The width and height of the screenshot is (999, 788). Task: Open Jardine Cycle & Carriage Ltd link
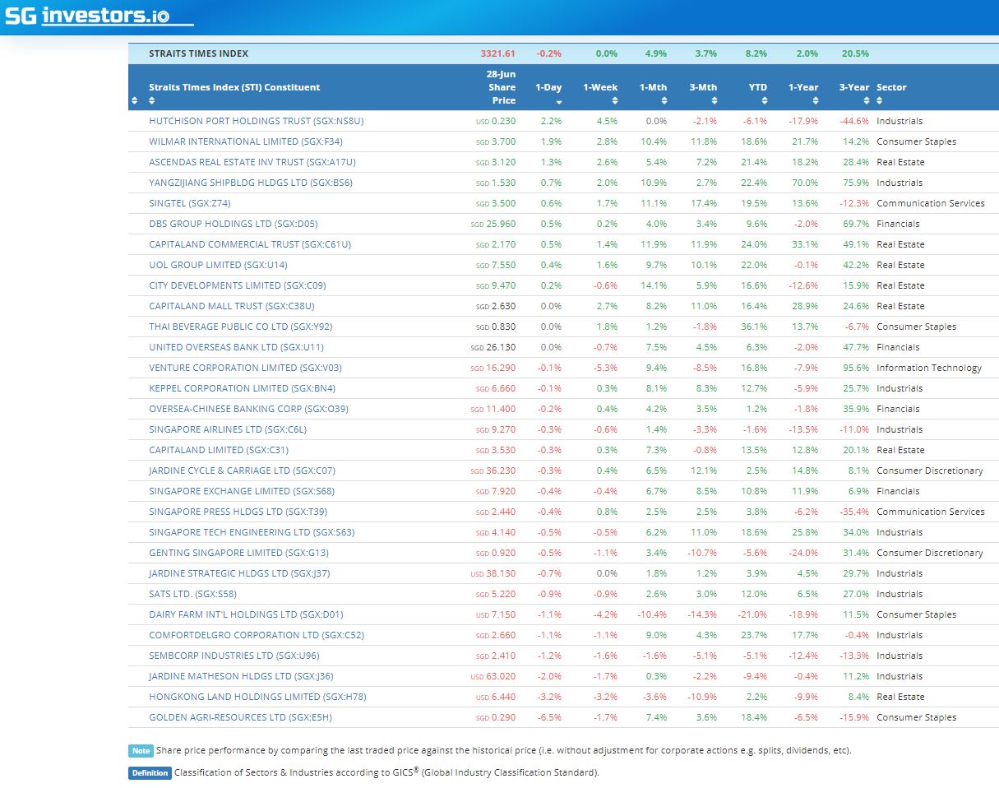(x=242, y=470)
